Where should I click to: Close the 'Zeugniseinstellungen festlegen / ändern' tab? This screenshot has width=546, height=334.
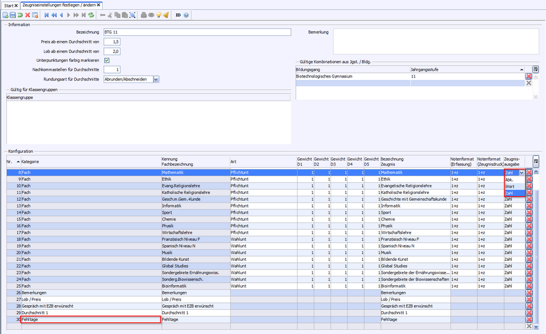pos(99,5)
